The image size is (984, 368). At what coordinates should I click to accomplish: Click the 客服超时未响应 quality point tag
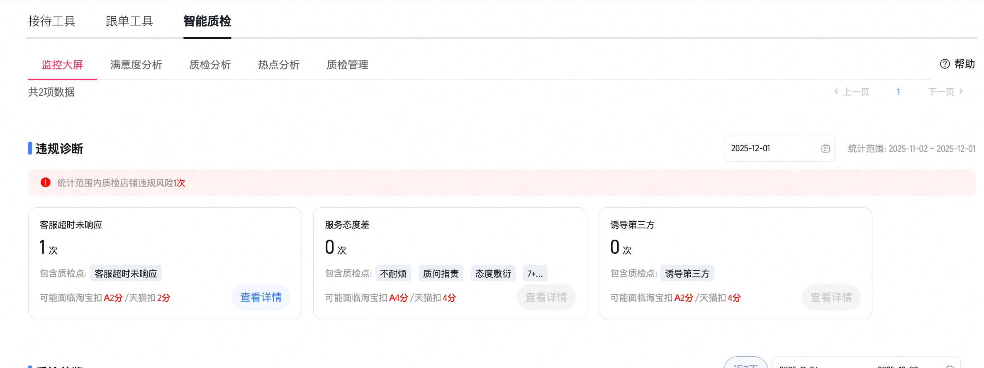click(x=126, y=274)
